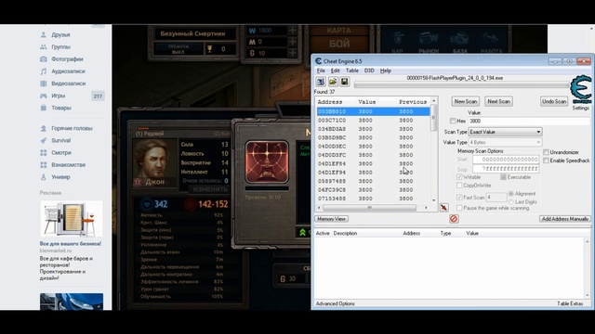Open the Help menu
The height and width of the screenshot is (334, 595).
[x=386, y=71]
